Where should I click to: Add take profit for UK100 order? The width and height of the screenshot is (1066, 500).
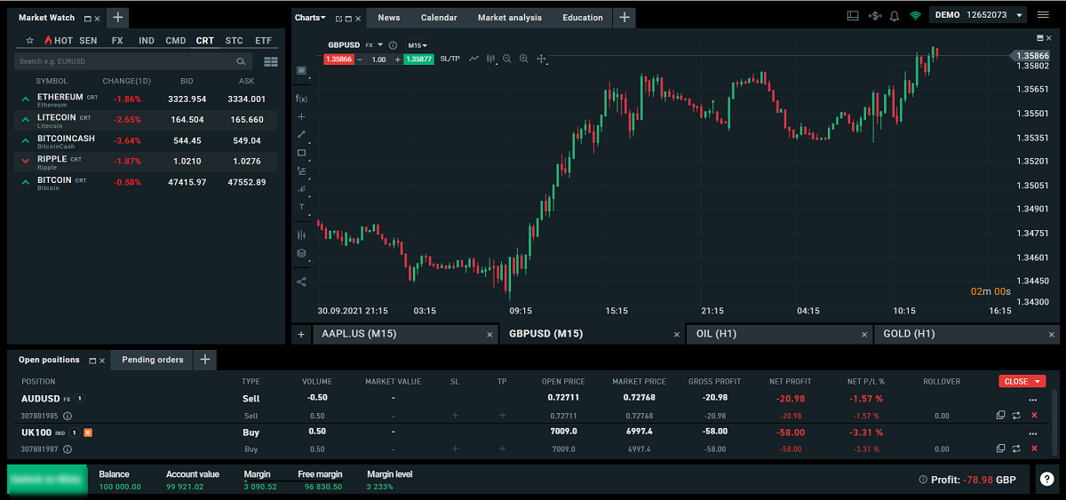[502, 449]
